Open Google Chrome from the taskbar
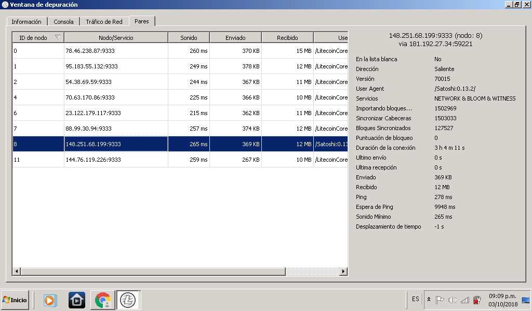The image size is (532, 311). pyautogui.click(x=103, y=300)
